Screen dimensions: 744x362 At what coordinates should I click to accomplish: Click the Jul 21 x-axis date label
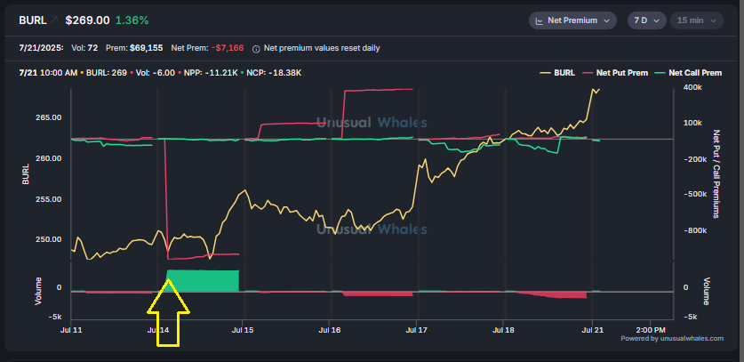coord(592,329)
